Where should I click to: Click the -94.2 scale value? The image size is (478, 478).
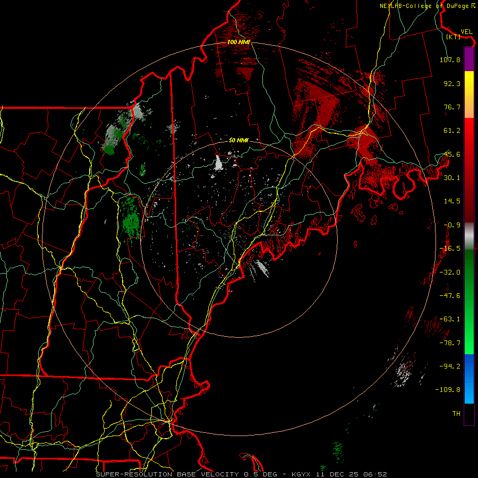[450, 366]
